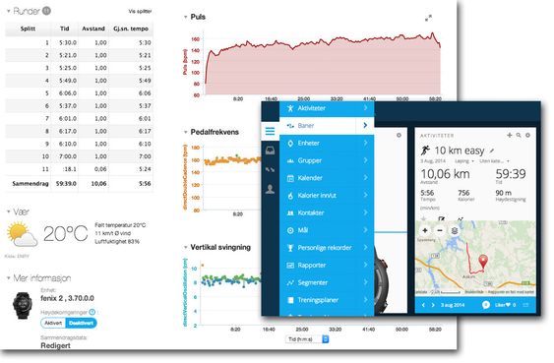The width and height of the screenshot is (554, 363).
Task: Click the Liker heart icon
Action: pyautogui.click(x=508, y=305)
